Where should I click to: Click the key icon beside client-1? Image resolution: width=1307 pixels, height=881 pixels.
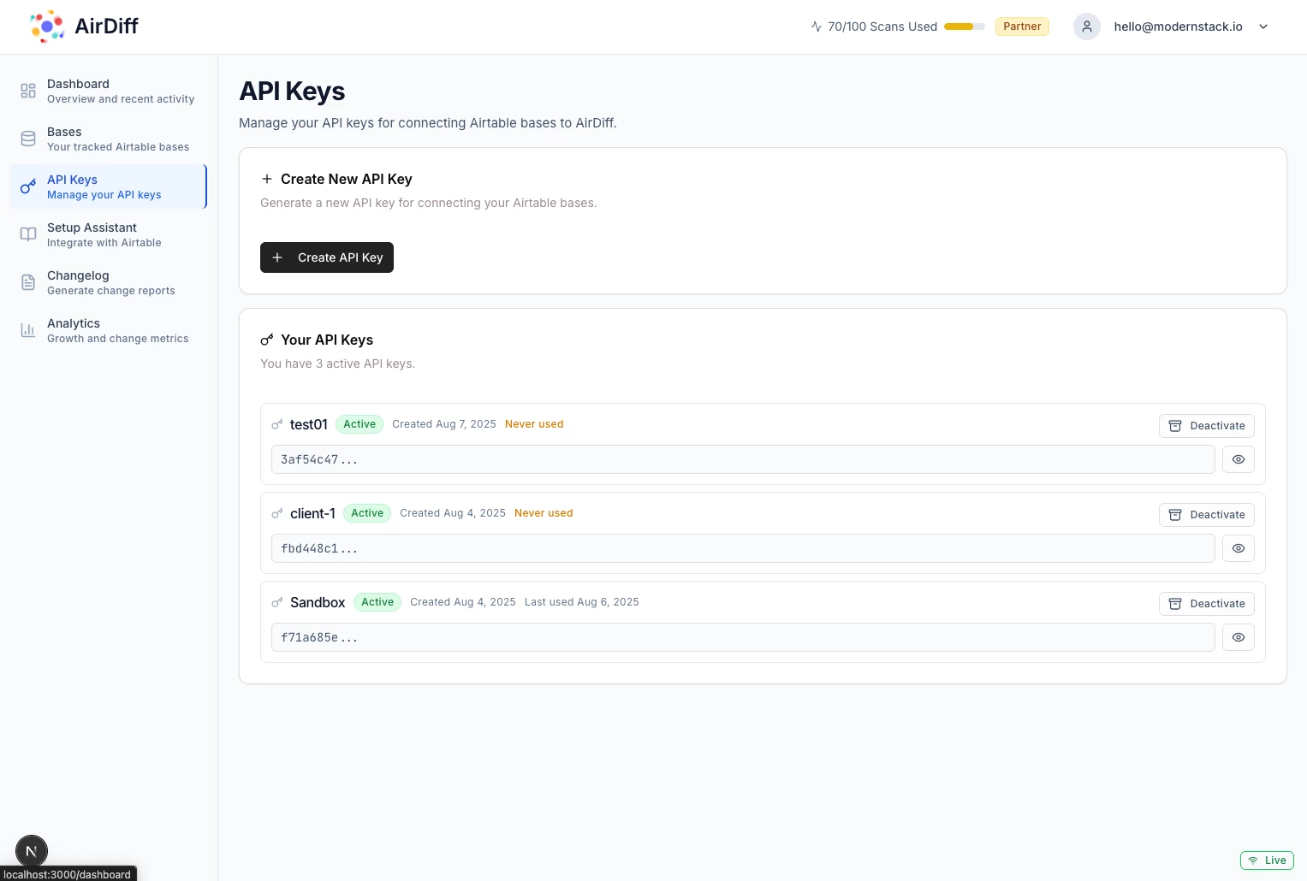tap(277, 513)
